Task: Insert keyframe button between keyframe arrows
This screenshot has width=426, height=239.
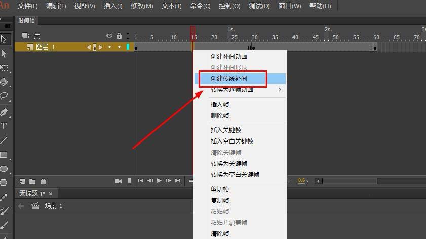Action: click(x=95, y=47)
